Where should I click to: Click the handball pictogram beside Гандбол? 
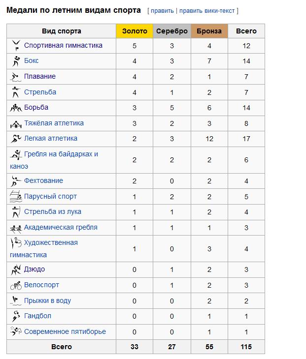pyautogui.click(x=16, y=316)
